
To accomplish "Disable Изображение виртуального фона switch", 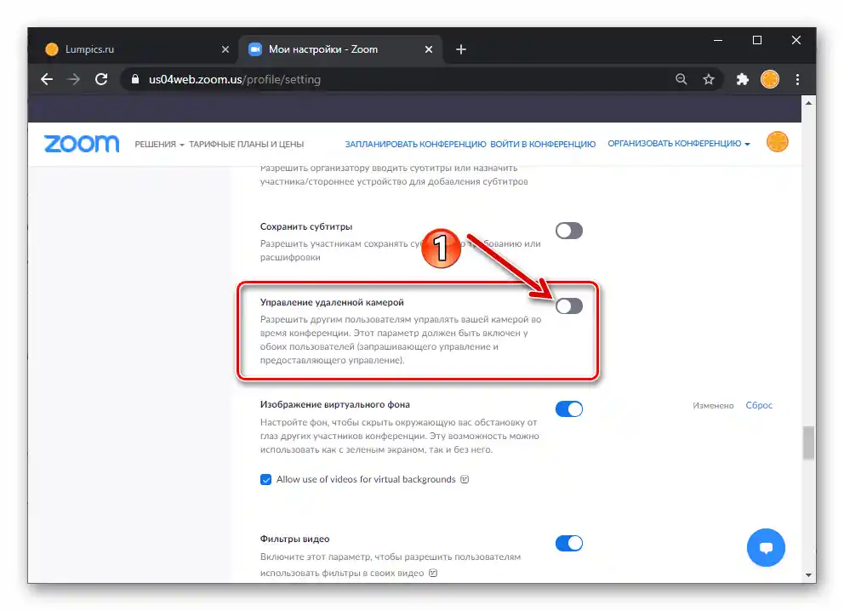I will (x=569, y=409).
